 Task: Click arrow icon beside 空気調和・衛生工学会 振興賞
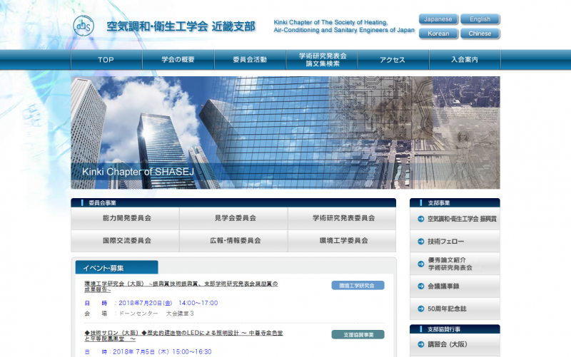click(420, 219)
